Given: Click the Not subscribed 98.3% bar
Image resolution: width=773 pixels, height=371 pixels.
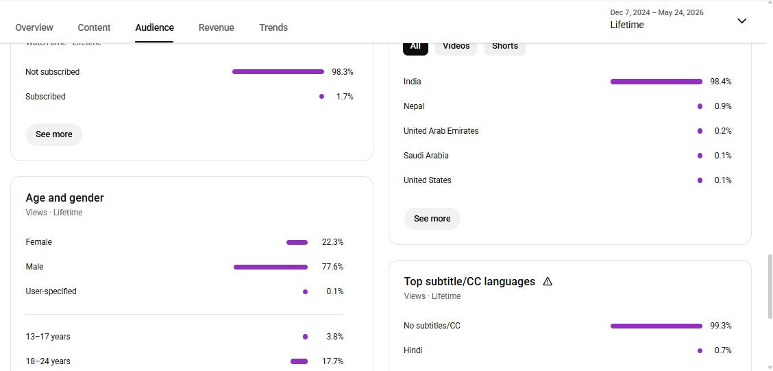Looking at the screenshot, I should pos(278,72).
